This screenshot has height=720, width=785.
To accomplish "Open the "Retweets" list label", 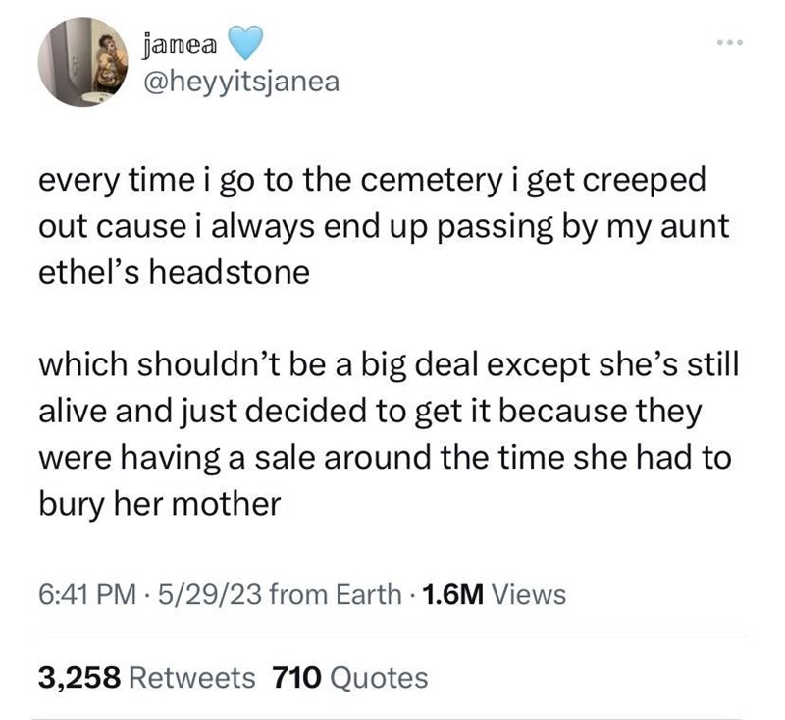I will 192,677.
